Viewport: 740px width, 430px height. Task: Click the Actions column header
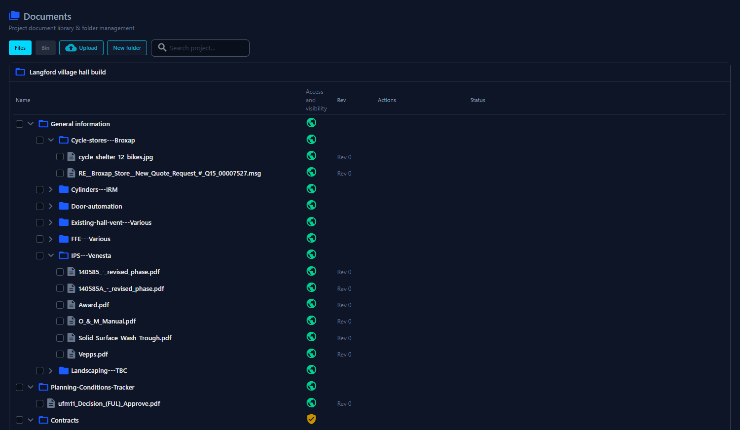(387, 100)
